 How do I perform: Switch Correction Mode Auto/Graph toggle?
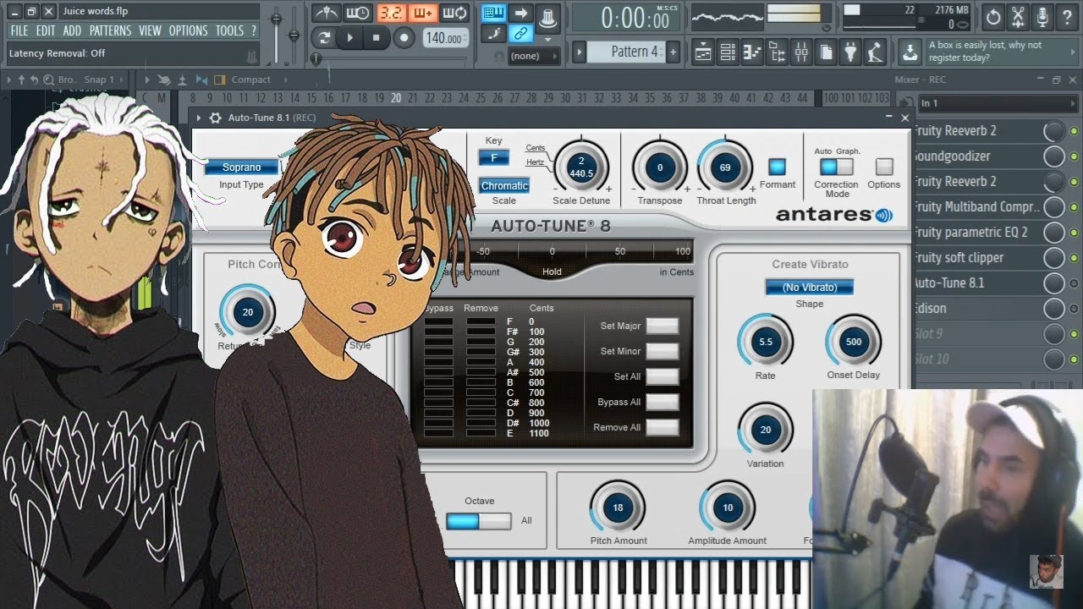(837, 167)
